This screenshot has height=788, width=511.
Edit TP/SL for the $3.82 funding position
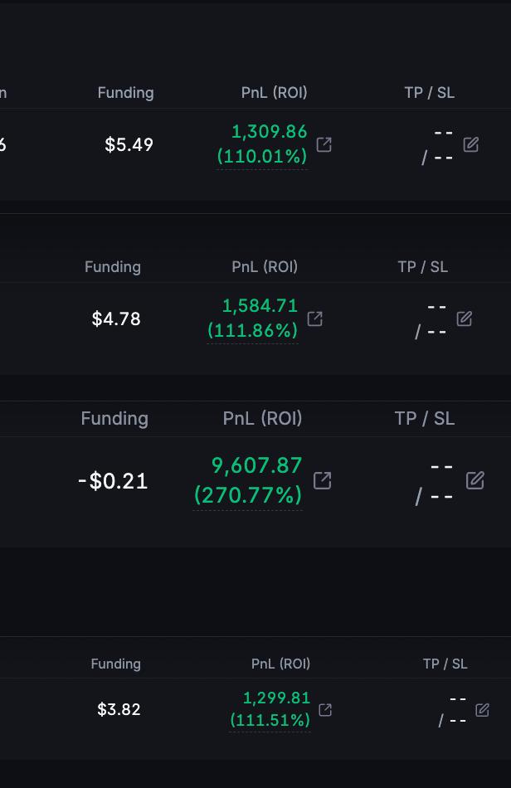point(482,709)
